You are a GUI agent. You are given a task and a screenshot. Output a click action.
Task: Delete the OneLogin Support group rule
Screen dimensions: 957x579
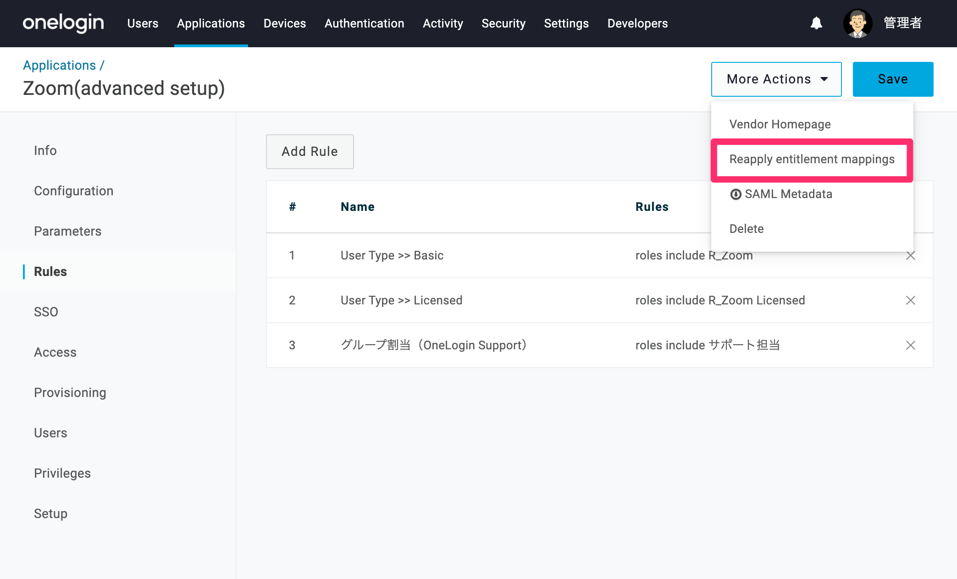pos(910,345)
